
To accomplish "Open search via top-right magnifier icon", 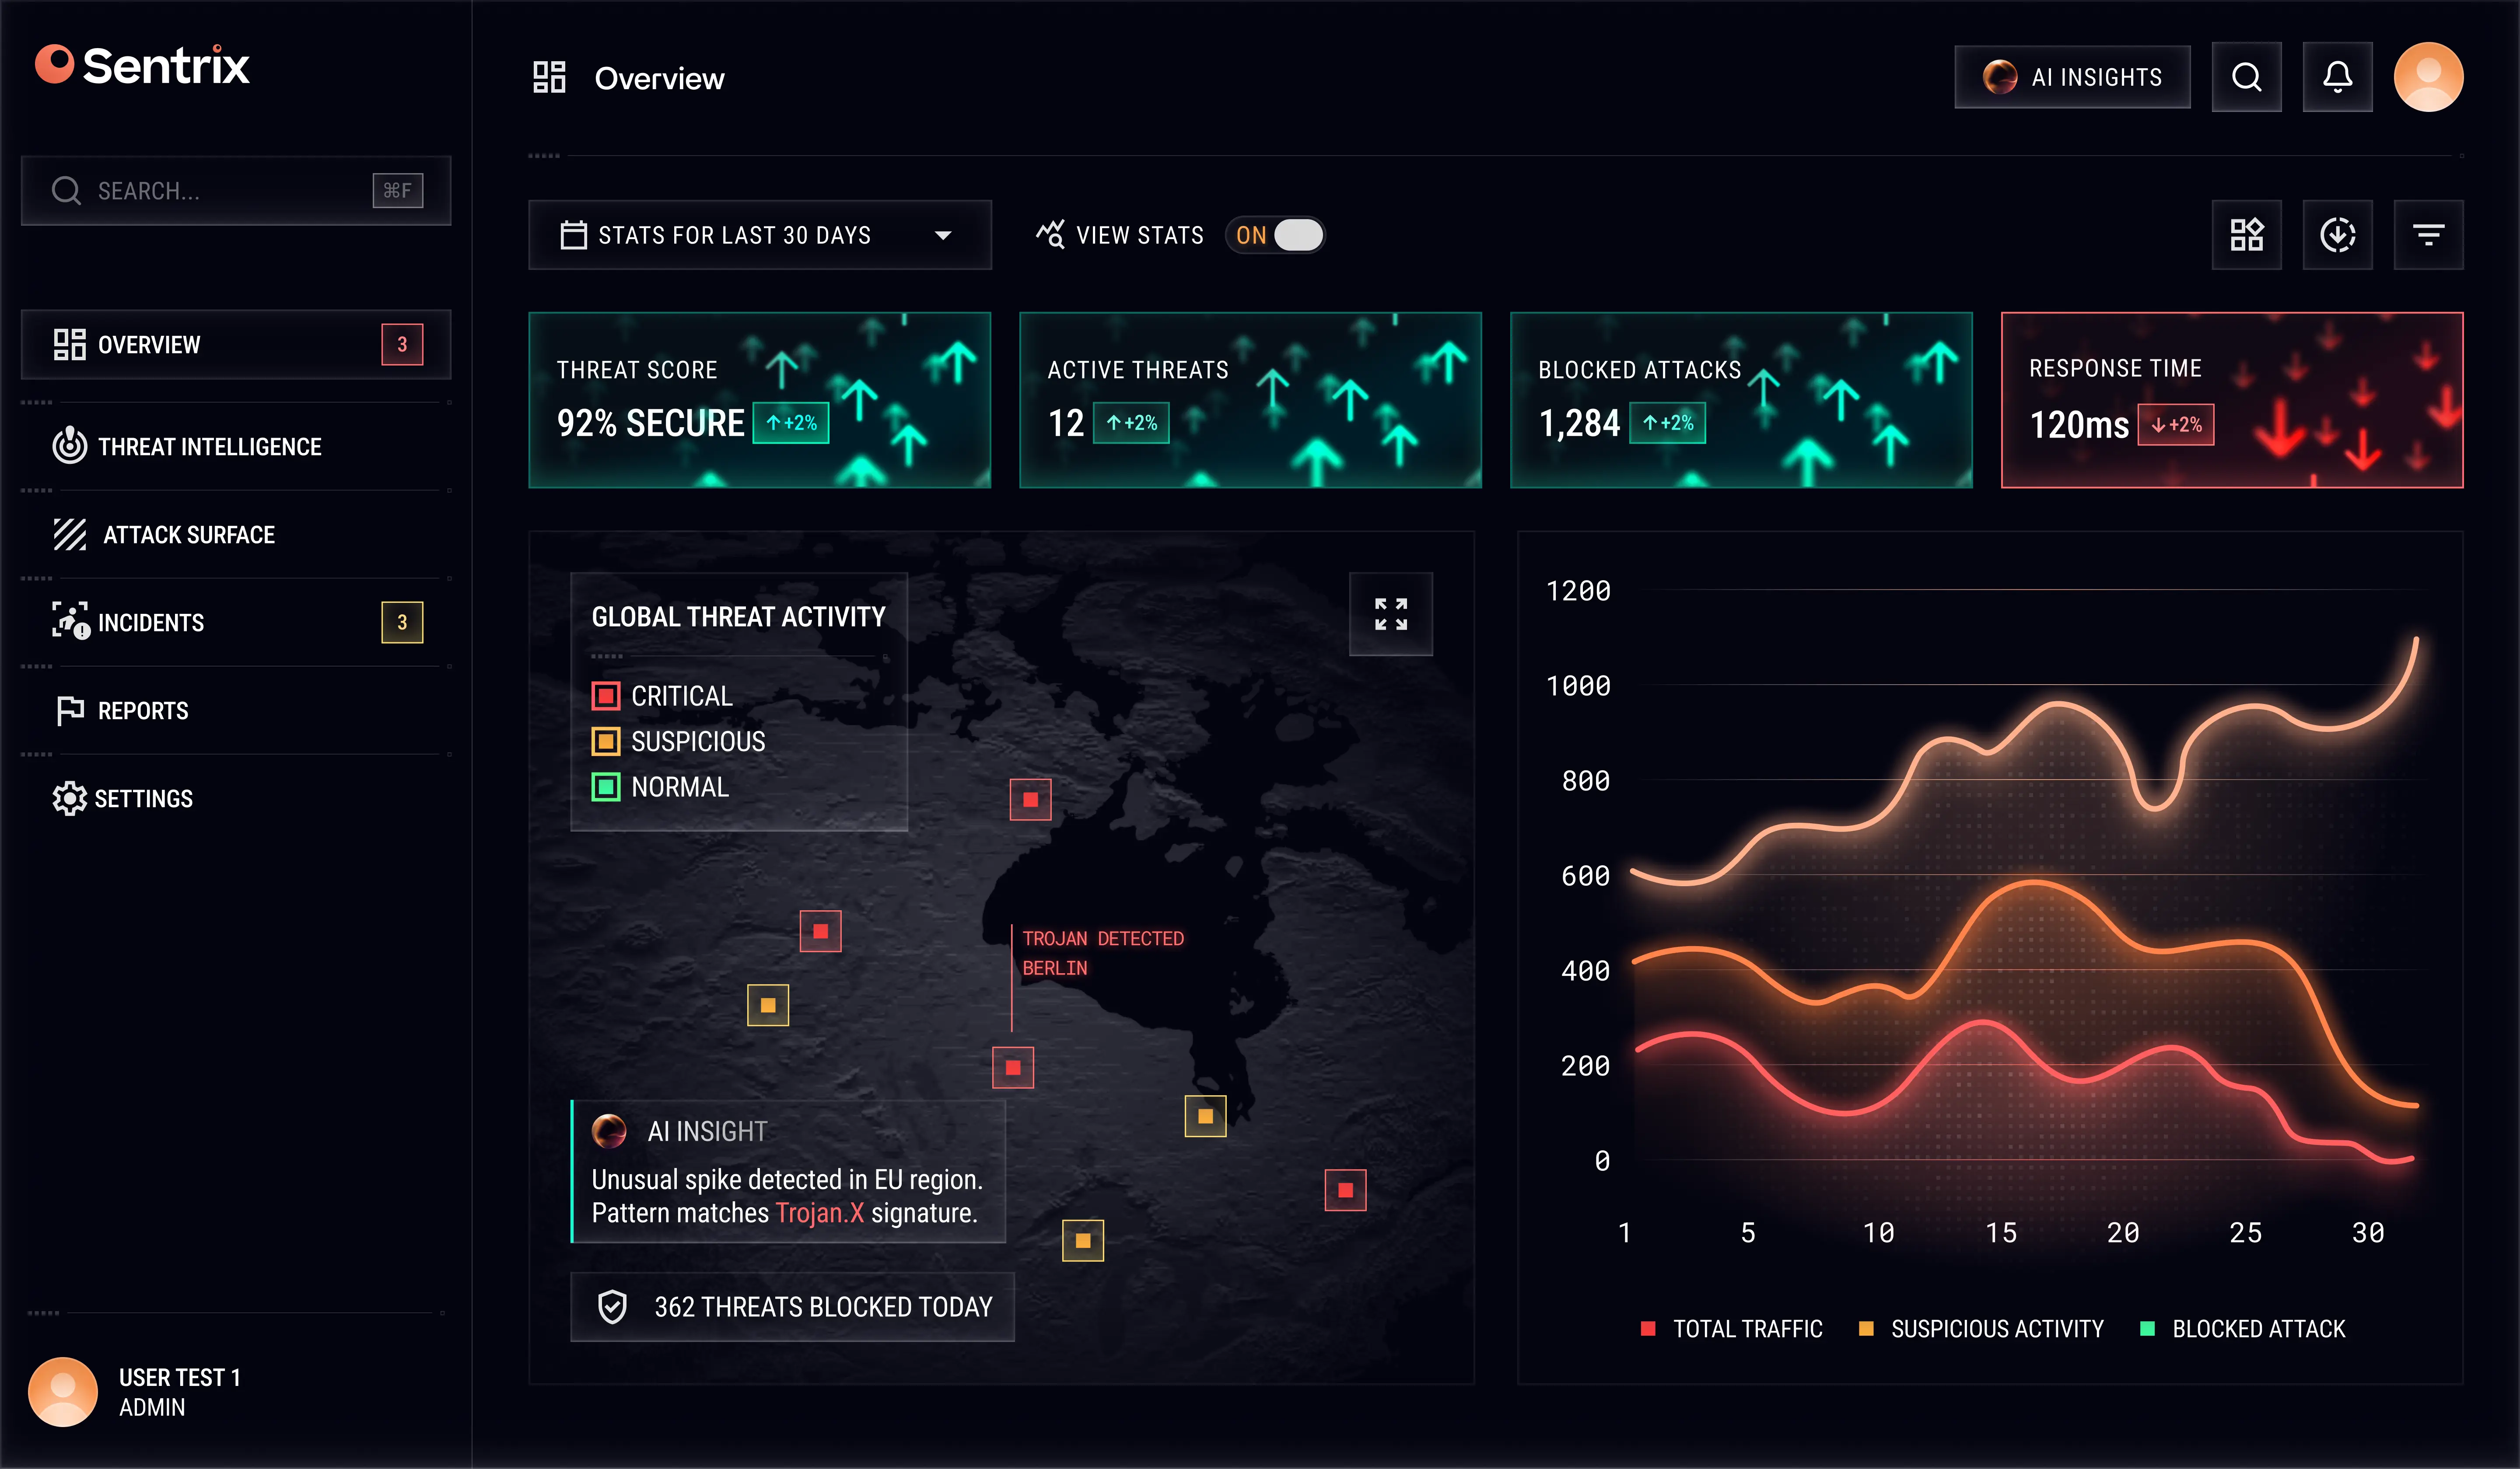I will click(2246, 77).
